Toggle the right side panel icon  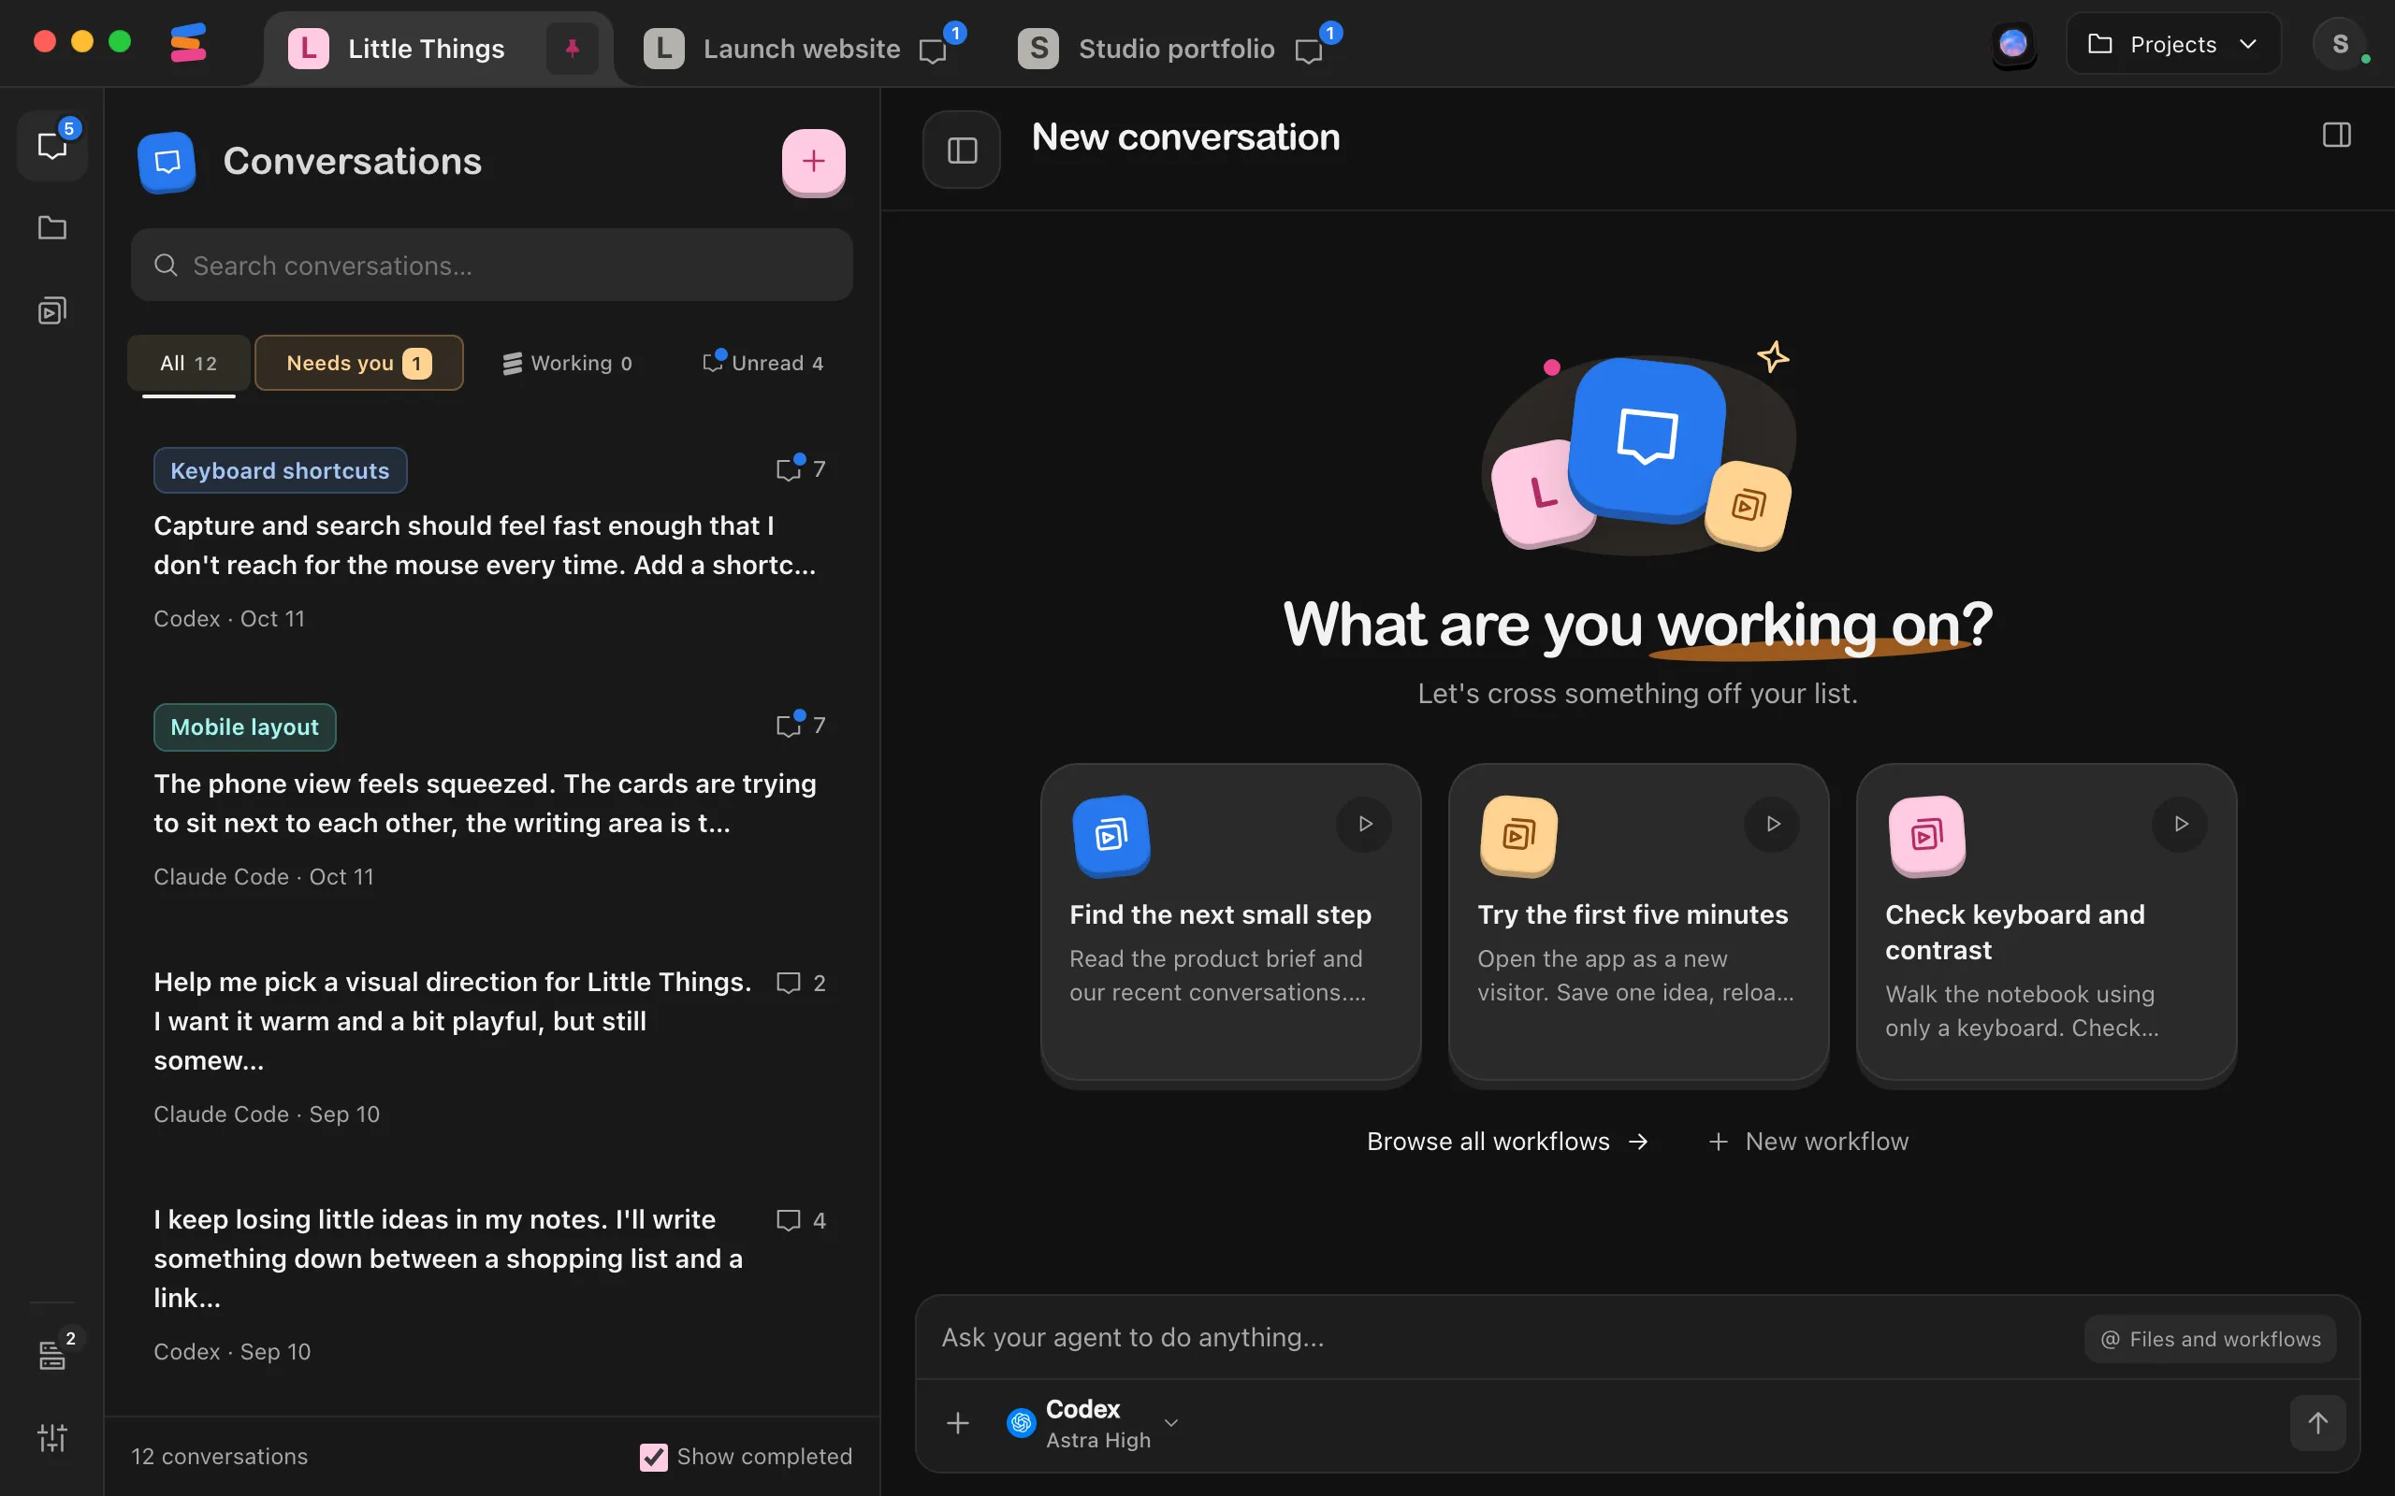point(2337,136)
